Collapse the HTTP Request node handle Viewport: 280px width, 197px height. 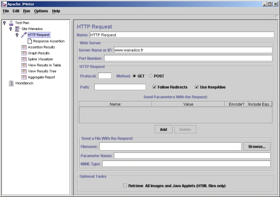click(17, 35)
